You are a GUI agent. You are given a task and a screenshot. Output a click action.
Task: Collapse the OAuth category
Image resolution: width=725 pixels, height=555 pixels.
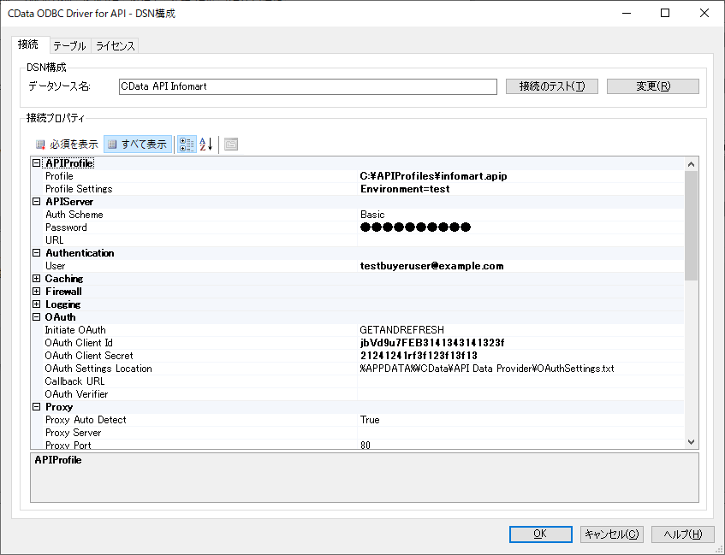37,317
